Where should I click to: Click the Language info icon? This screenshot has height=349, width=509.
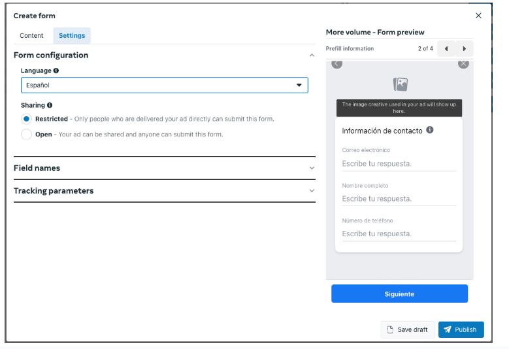click(56, 70)
